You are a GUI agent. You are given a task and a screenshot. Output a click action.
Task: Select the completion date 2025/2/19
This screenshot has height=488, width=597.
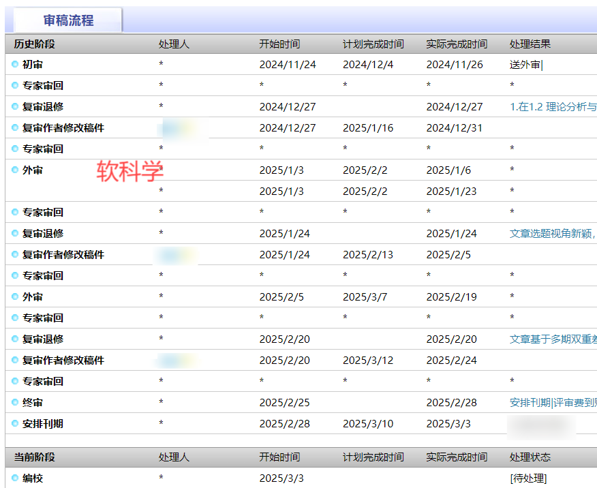pyautogui.click(x=452, y=297)
